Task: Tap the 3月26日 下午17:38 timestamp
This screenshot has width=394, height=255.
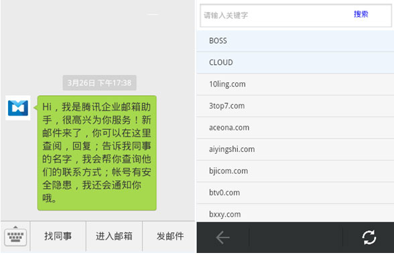Action: 99,82
